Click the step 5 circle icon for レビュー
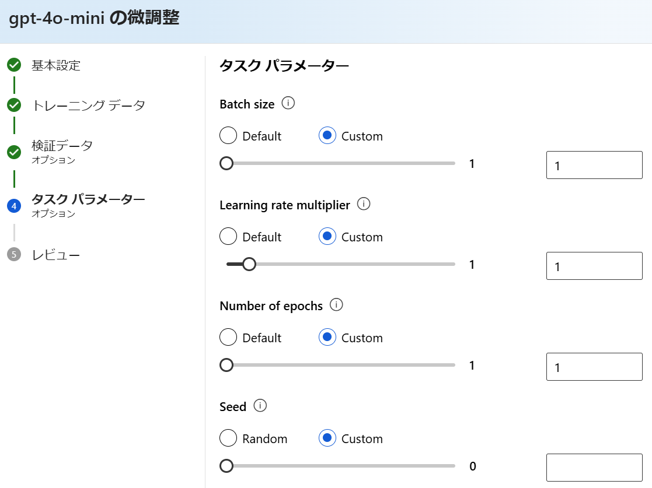Image resolution: width=652 pixels, height=488 pixels. coord(14,255)
